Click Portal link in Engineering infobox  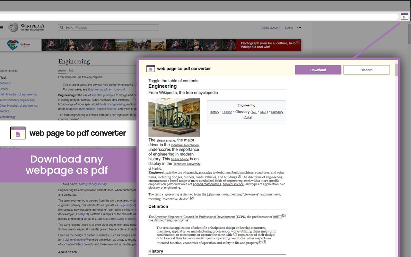click(248, 117)
